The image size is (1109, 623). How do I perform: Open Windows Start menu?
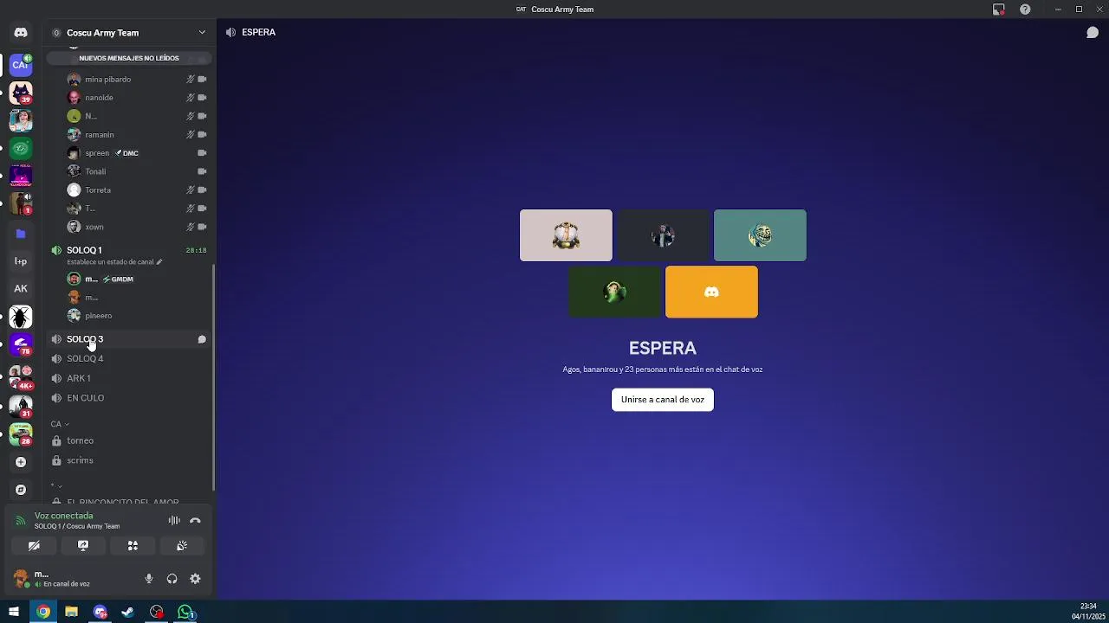tap(13, 612)
